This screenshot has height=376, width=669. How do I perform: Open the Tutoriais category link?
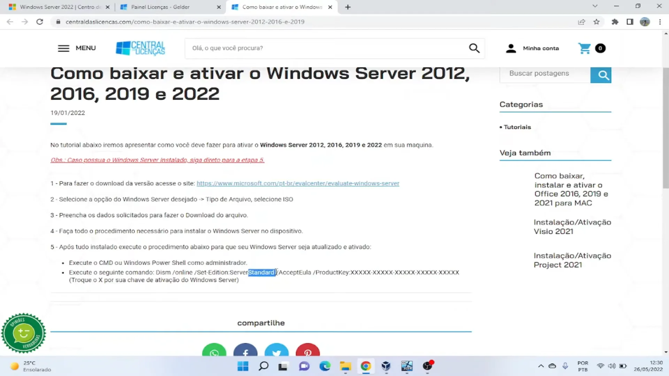tap(517, 127)
